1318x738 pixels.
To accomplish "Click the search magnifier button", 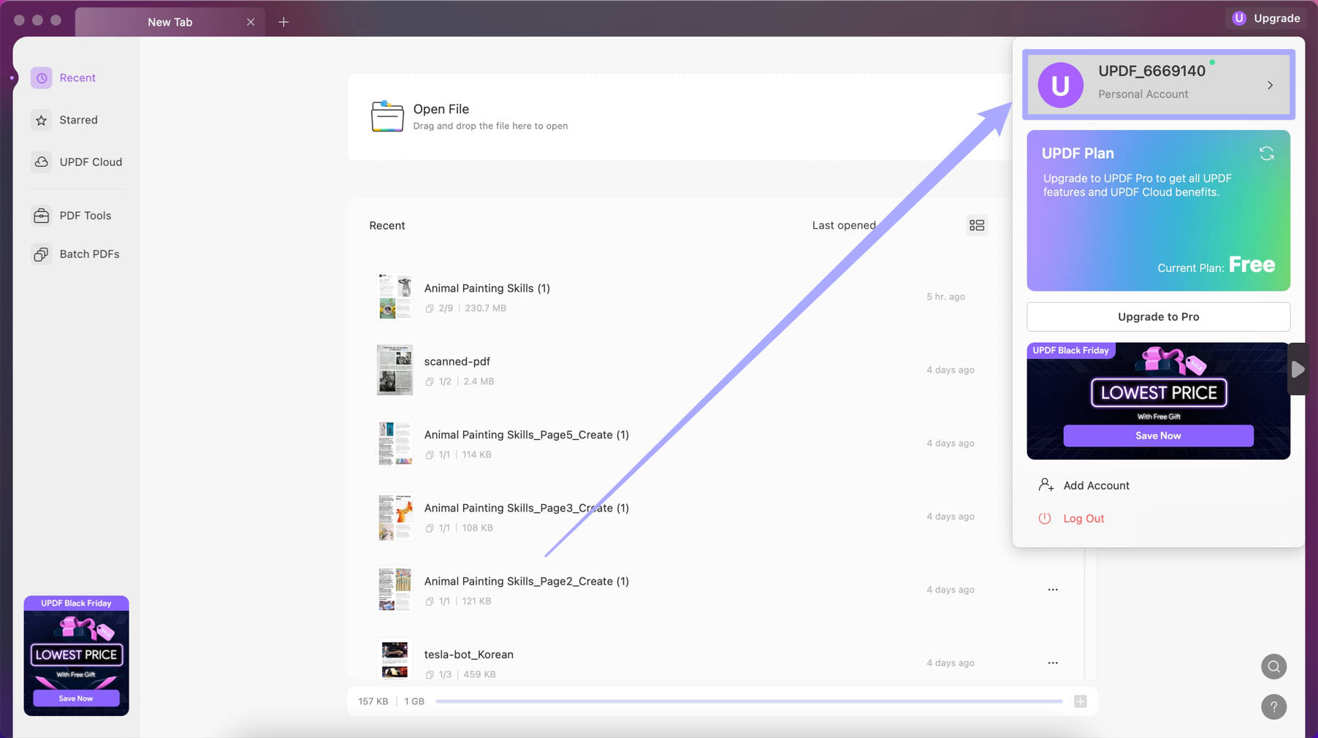I will (1273, 666).
